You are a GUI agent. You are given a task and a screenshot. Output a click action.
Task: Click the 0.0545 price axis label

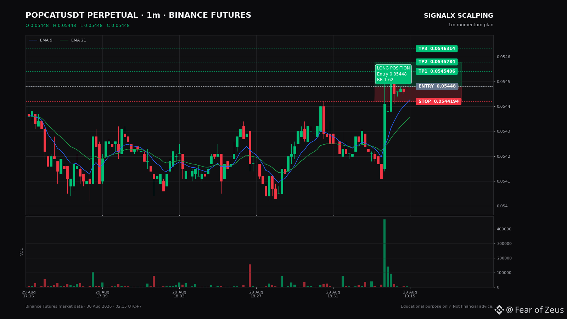coord(504,82)
